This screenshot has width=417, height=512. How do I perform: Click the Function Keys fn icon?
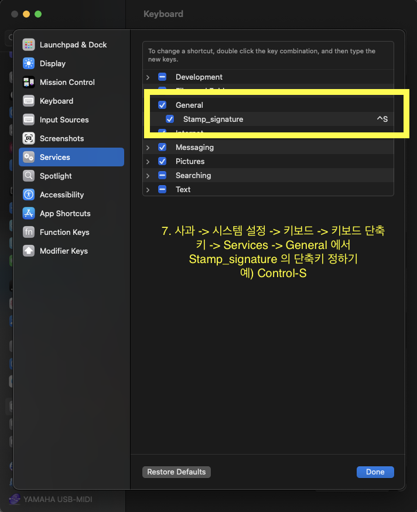[29, 232]
